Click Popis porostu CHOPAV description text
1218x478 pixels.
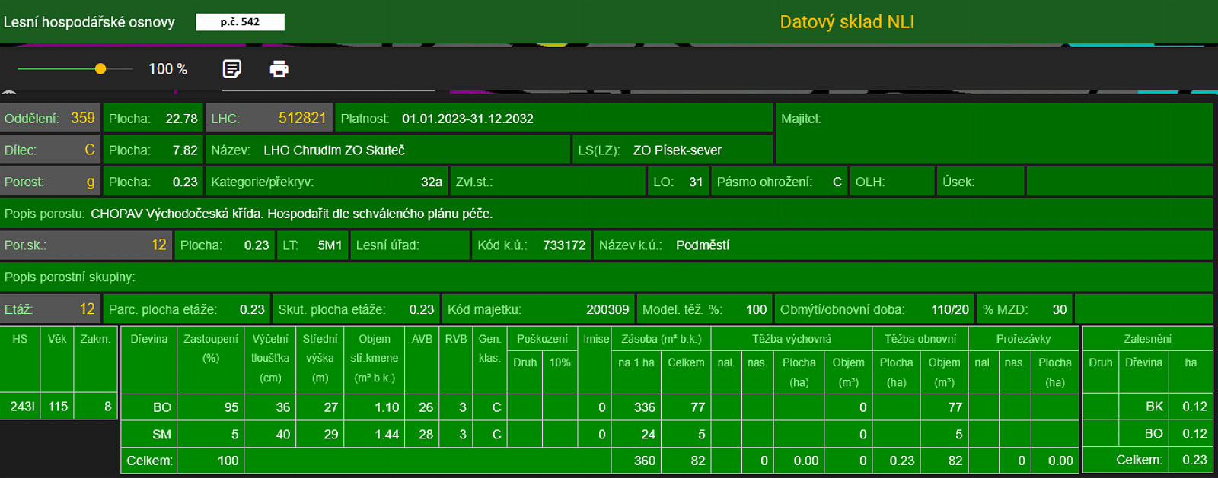292,214
